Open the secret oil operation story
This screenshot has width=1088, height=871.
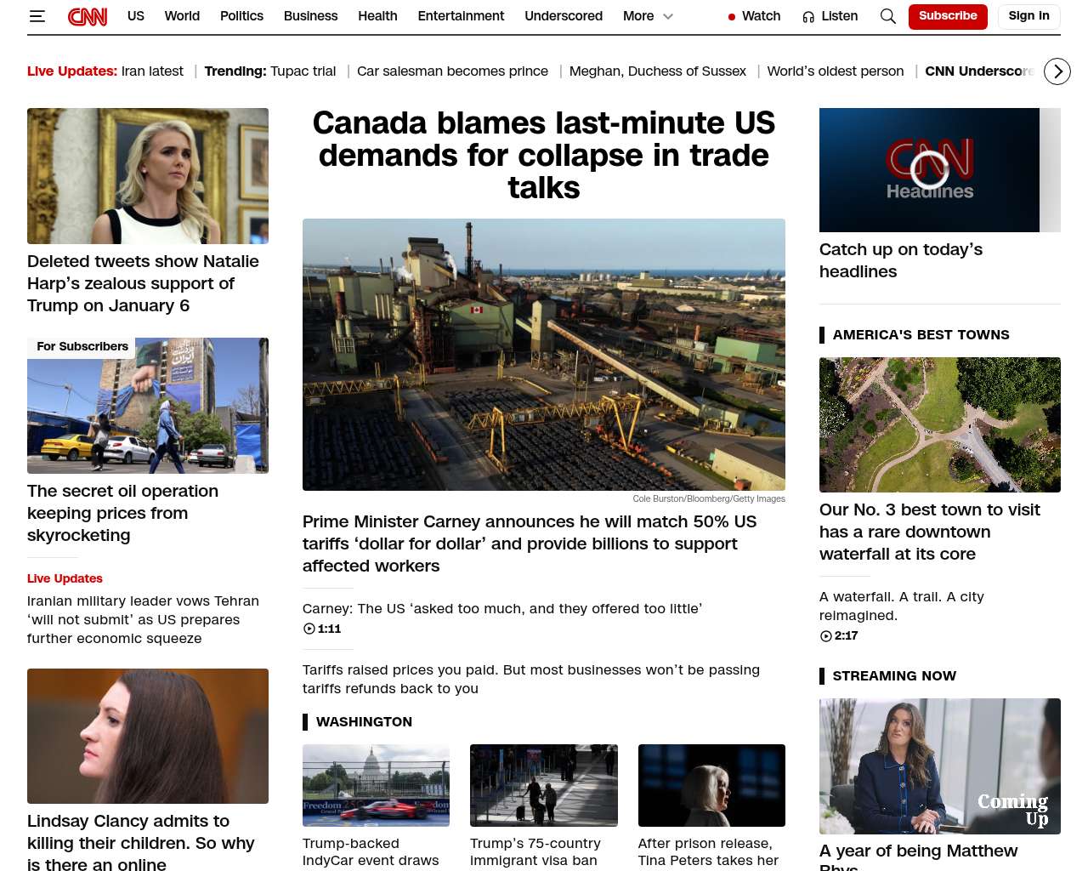(x=122, y=513)
